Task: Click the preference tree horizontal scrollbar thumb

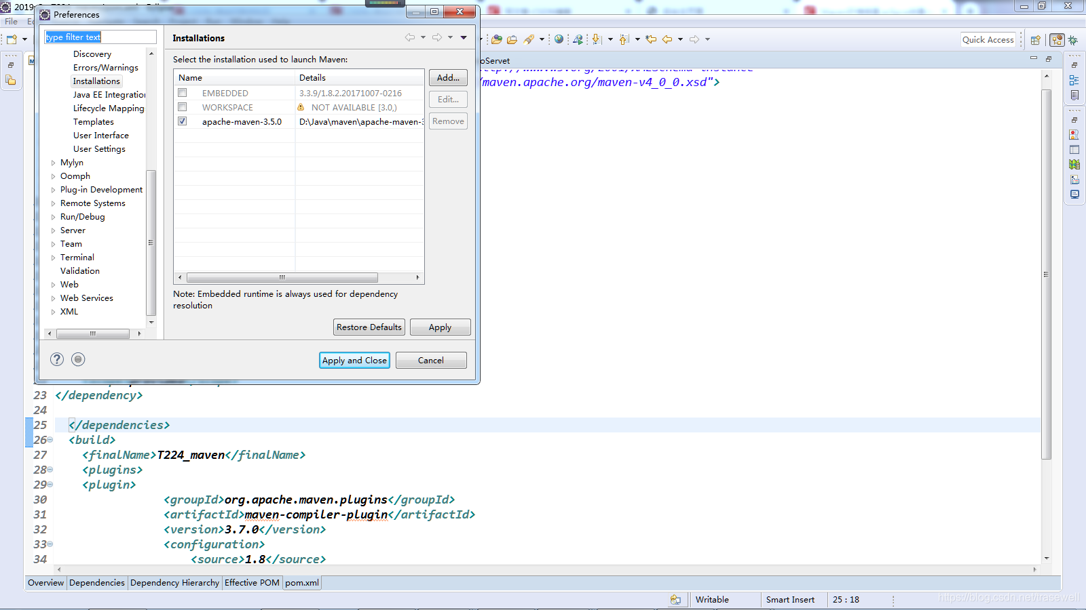Action: click(x=93, y=333)
